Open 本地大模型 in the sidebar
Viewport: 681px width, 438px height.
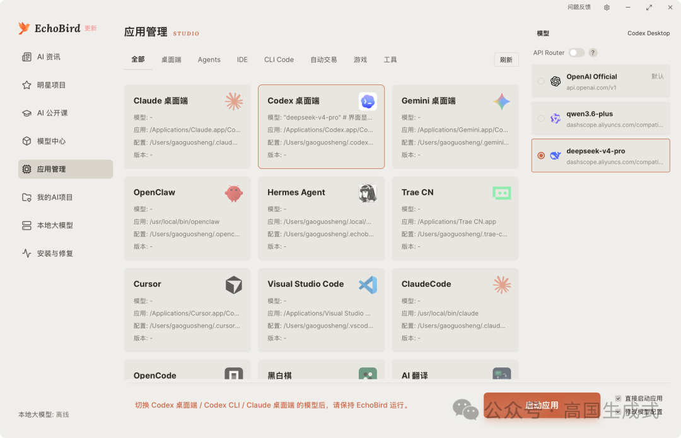click(66, 225)
